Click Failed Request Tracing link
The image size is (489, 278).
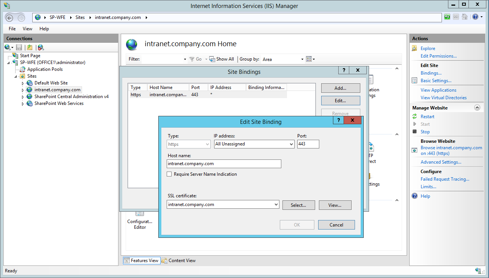pyautogui.click(x=445, y=179)
